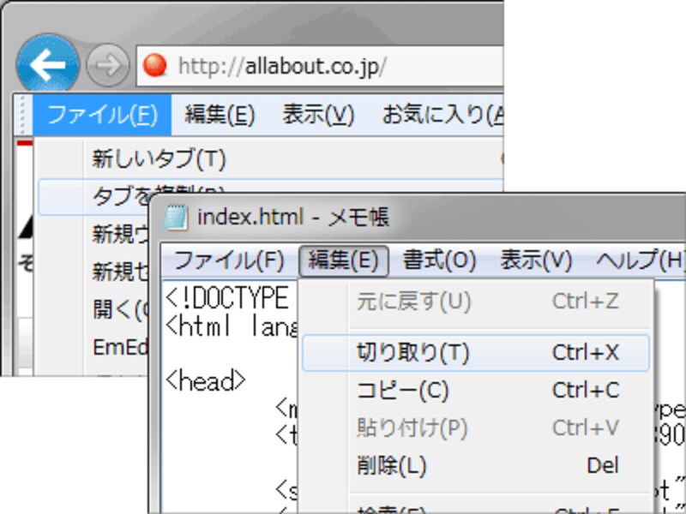
Task: Click the grey browser Forward arrow button
Action: (108, 66)
